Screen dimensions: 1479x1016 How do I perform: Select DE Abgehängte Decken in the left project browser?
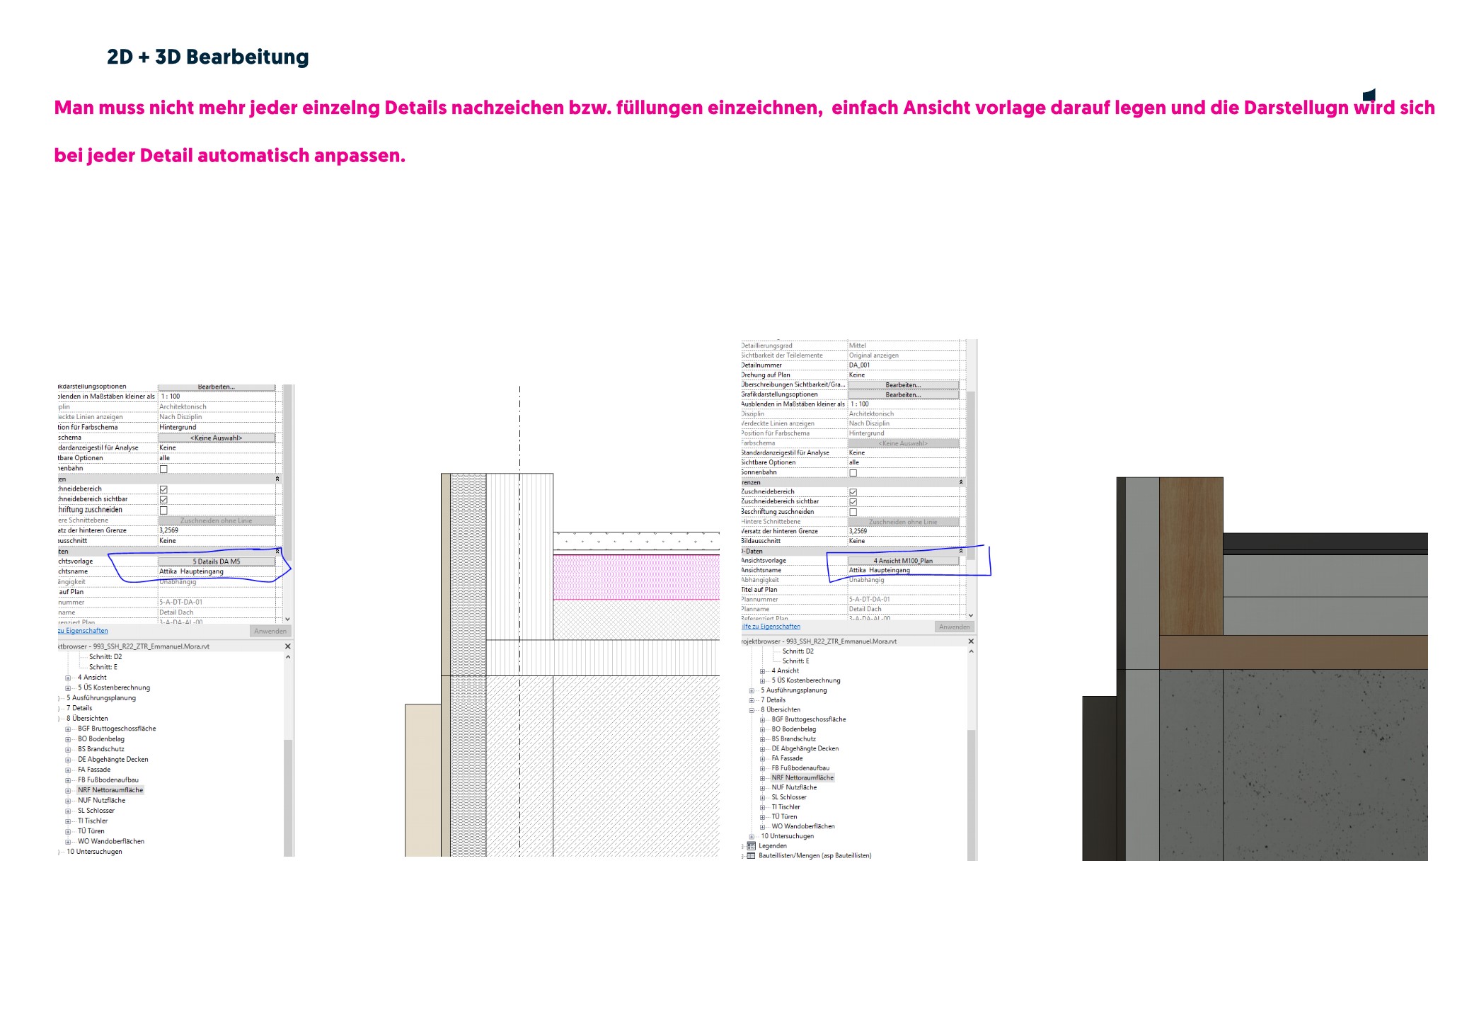[x=113, y=760]
